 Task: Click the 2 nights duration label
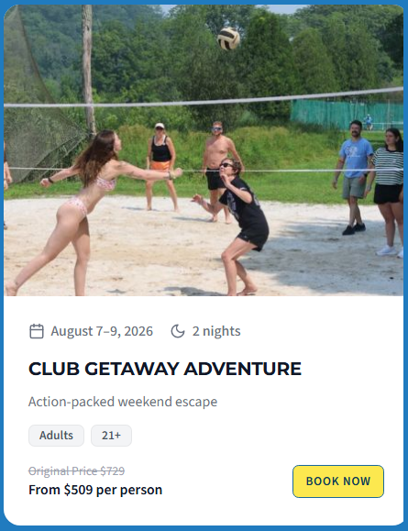216,331
